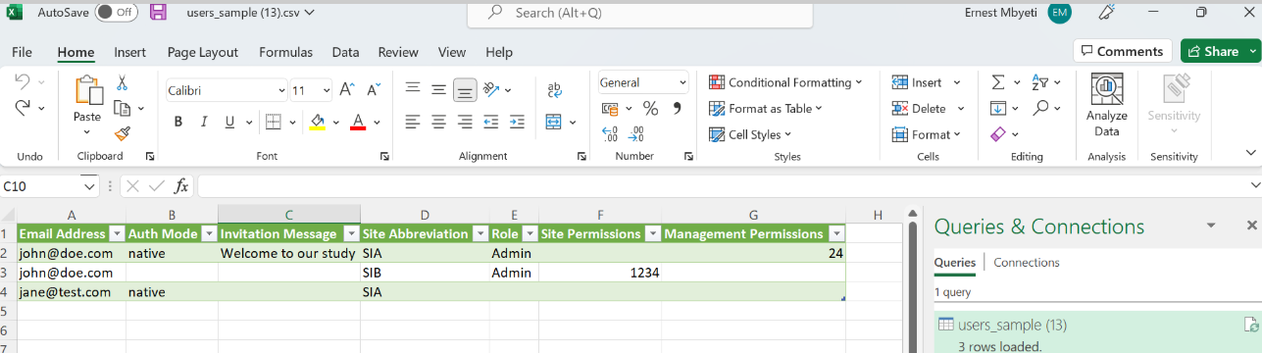This screenshot has height=353, width=1262.
Task: Click the AutoSum sigma icon
Action: coord(998,82)
